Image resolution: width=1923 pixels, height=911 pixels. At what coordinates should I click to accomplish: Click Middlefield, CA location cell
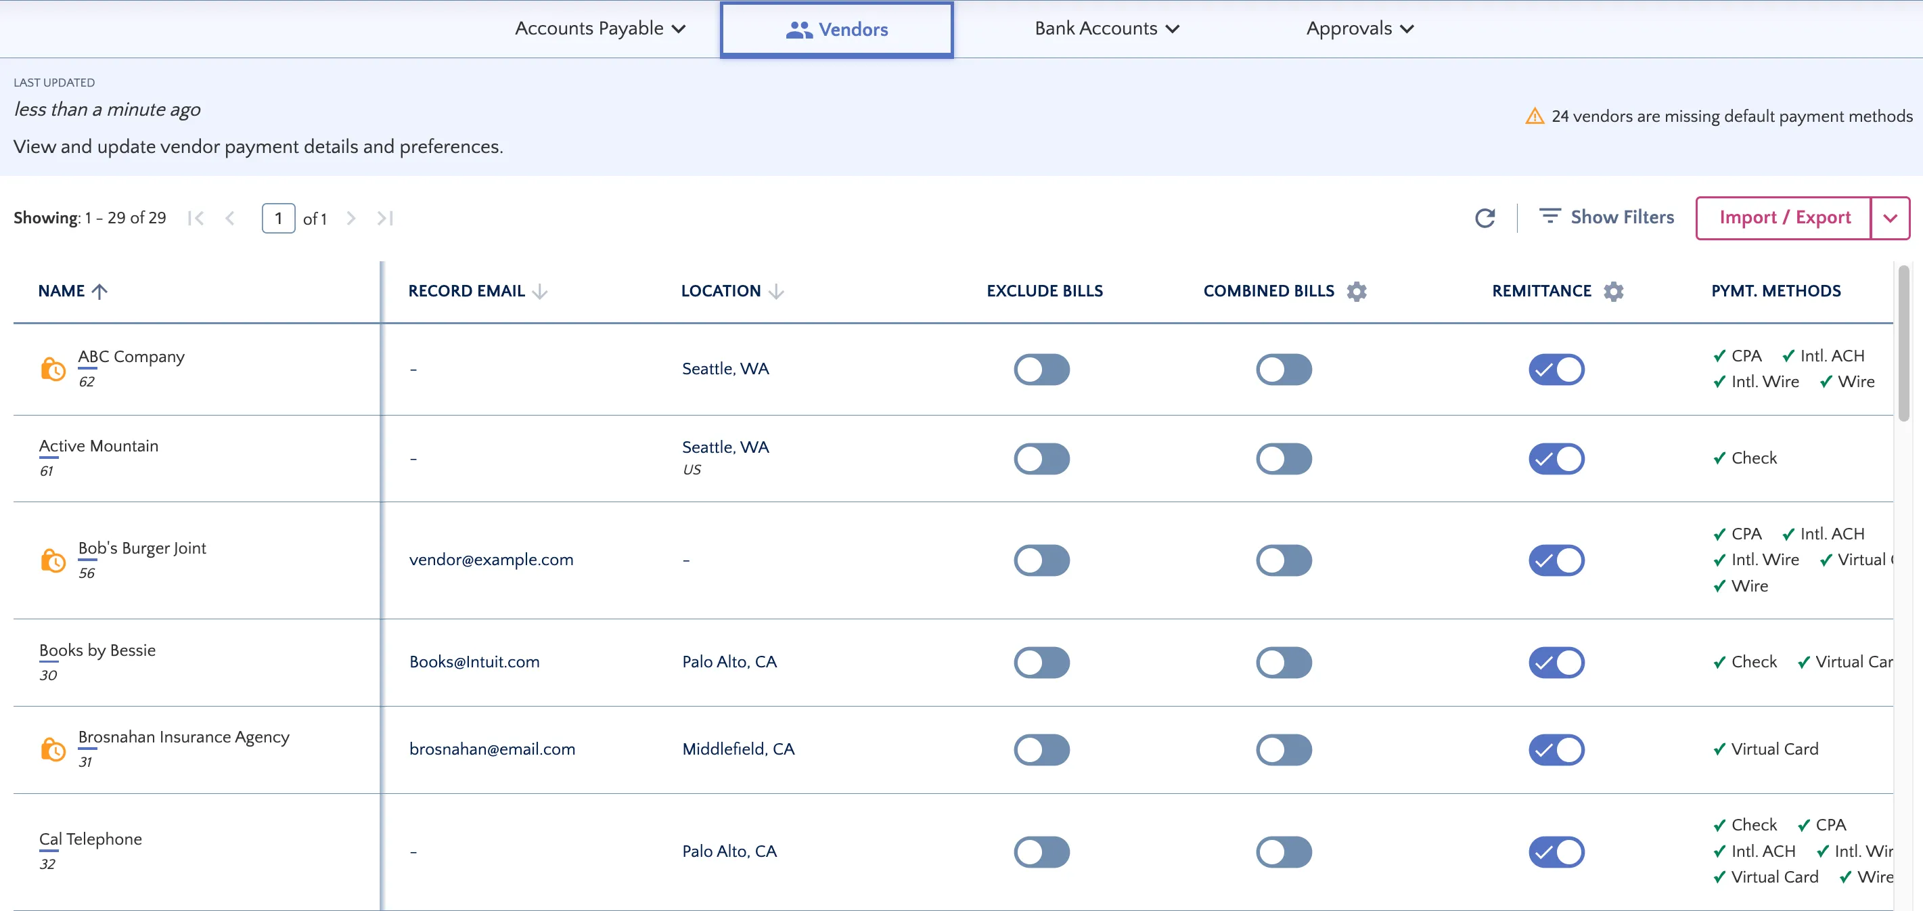click(738, 749)
